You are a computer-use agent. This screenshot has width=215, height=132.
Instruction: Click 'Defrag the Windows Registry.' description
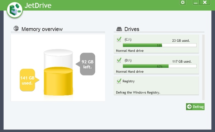point(138,92)
